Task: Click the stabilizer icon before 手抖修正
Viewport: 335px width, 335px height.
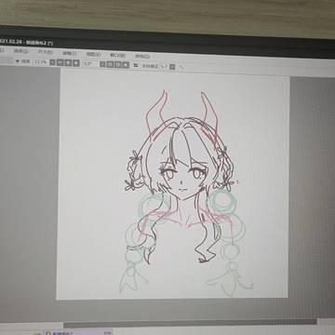Action: coord(136,65)
